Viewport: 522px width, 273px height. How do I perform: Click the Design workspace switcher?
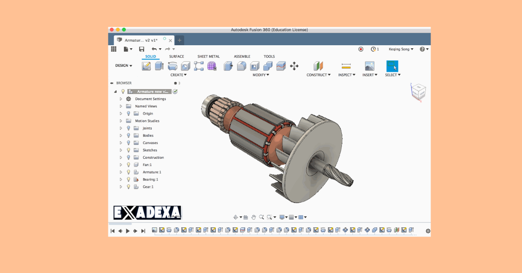point(122,65)
